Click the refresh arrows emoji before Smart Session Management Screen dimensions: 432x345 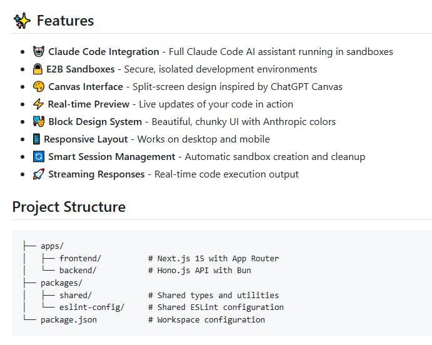39,157
